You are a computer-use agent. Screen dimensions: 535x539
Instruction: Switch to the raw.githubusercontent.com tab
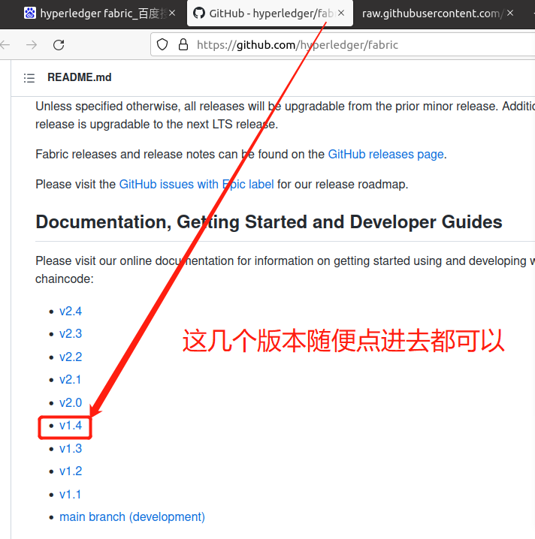tap(437, 14)
